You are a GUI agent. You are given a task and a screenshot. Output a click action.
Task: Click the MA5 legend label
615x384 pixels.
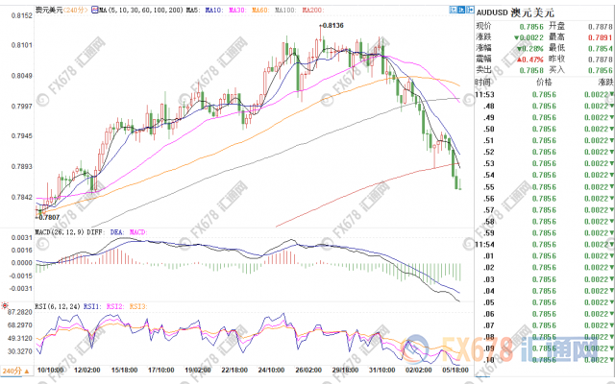pyautogui.click(x=192, y=10)
